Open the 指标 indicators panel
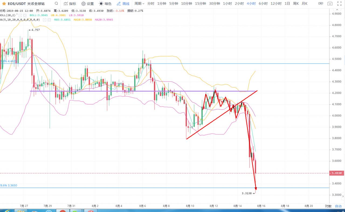This screenshot has height=212, width=345. pyautogui.click(x=70, y=3)
